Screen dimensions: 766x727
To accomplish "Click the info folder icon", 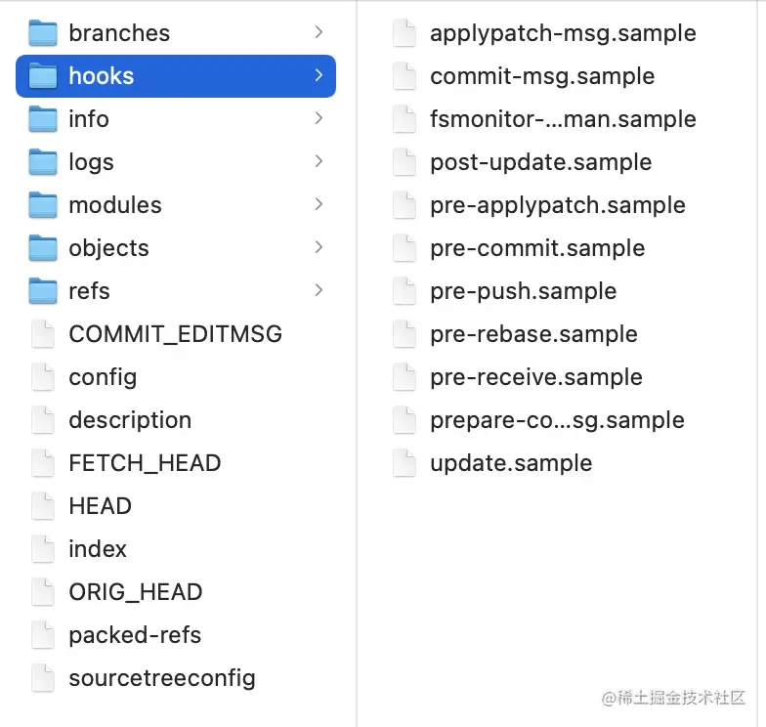I will [x=43, y=119].
